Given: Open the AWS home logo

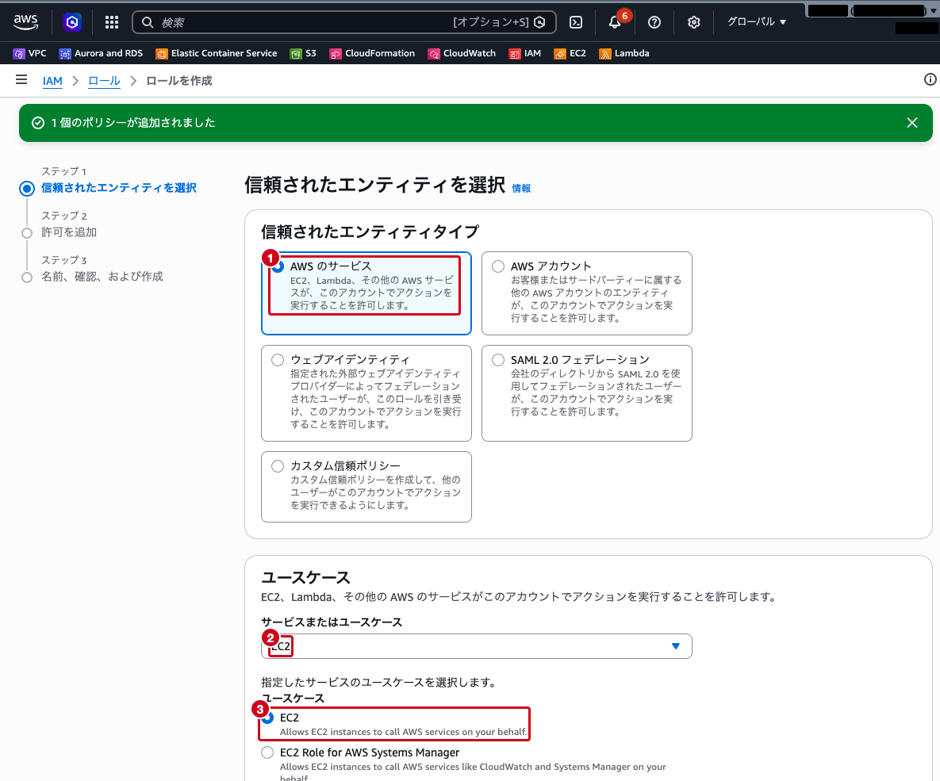Looking at the screenshot, I should click(x=25, y=22).
